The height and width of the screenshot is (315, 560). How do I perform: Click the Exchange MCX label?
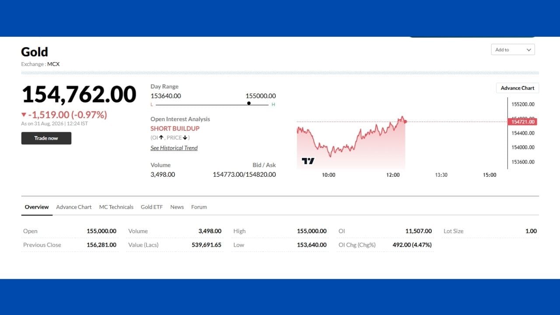40,64
